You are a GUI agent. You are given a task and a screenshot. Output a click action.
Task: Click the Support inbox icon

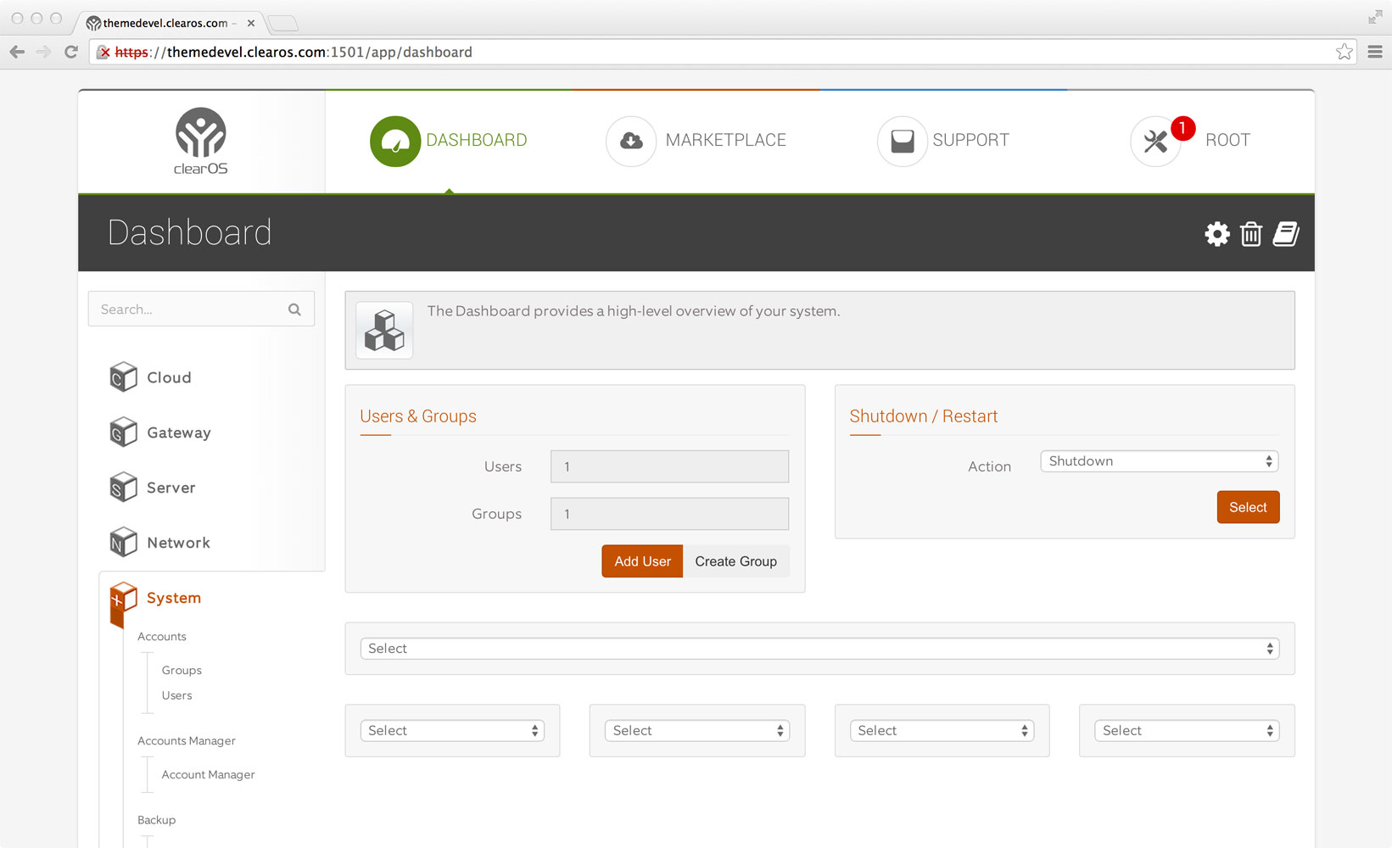tap(902, 141)
